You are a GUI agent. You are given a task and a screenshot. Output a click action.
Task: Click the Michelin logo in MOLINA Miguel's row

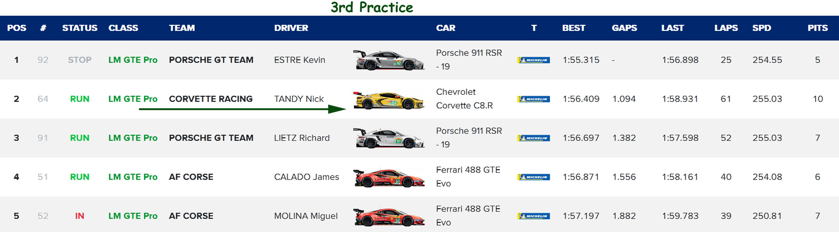534,216
